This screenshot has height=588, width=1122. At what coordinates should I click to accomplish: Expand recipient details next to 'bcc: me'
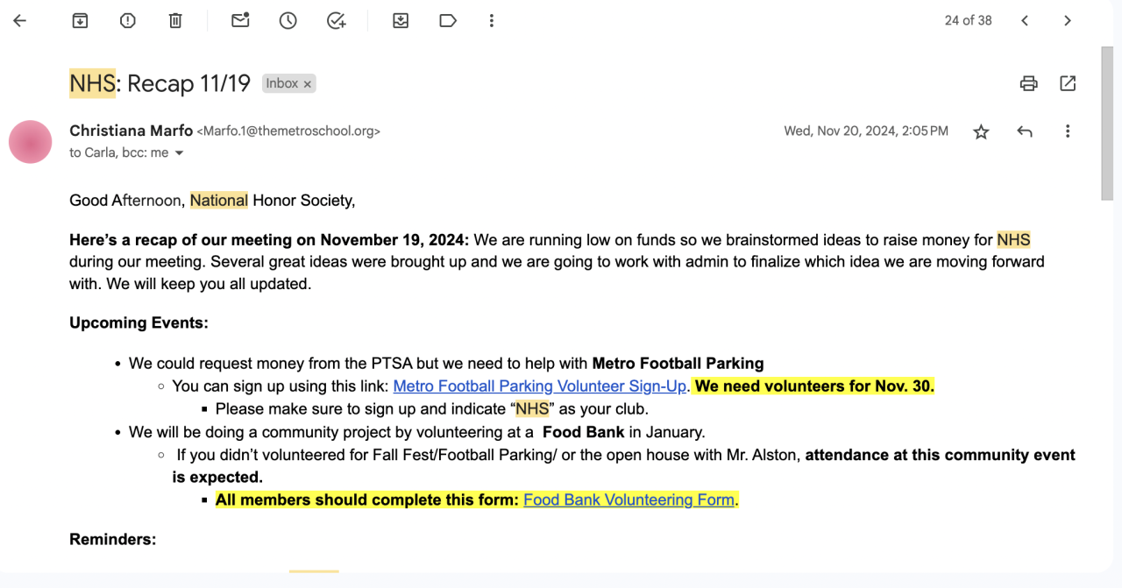click(x=180, y=153)
